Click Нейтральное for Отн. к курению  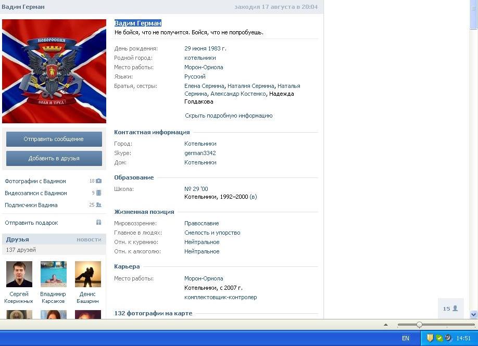tap(202, 242)
